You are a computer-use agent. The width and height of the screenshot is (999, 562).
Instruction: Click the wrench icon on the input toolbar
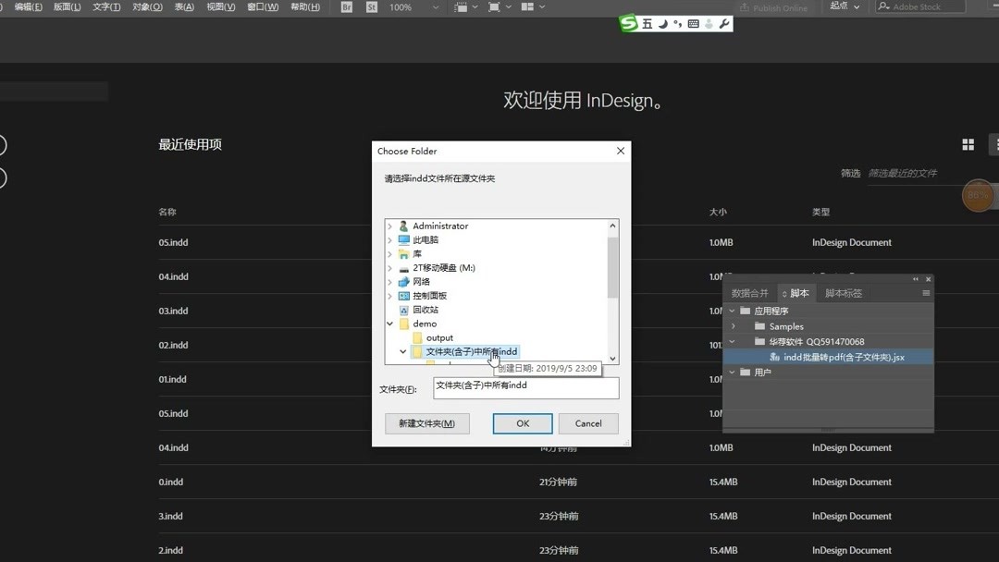724,23
